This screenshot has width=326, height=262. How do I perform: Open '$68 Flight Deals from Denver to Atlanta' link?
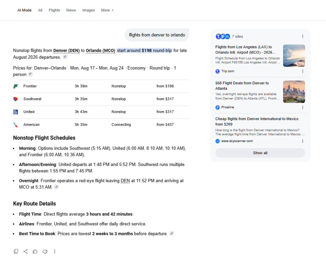[x=242, y=86]
